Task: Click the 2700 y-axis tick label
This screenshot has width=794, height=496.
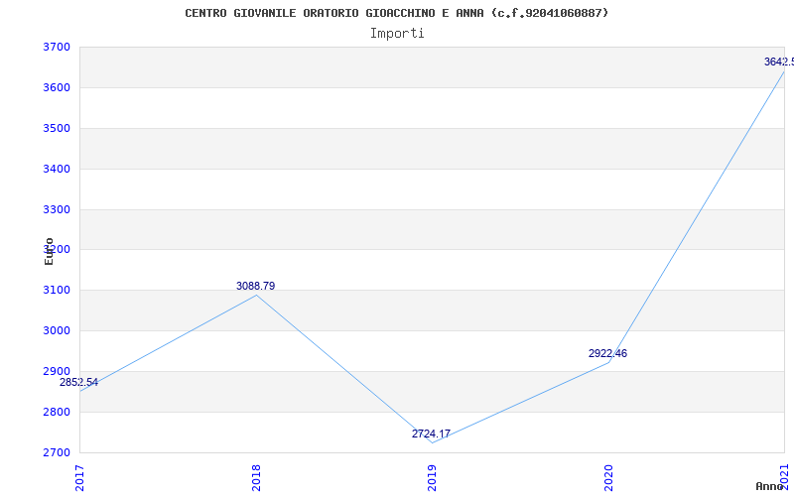Action: [x=57, y=452]
